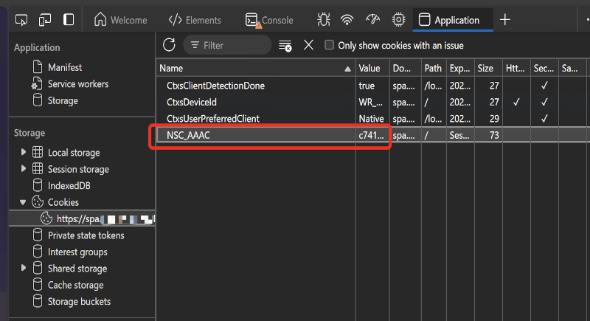
Task: Click in the cookie Filter field
Action: 232,45
